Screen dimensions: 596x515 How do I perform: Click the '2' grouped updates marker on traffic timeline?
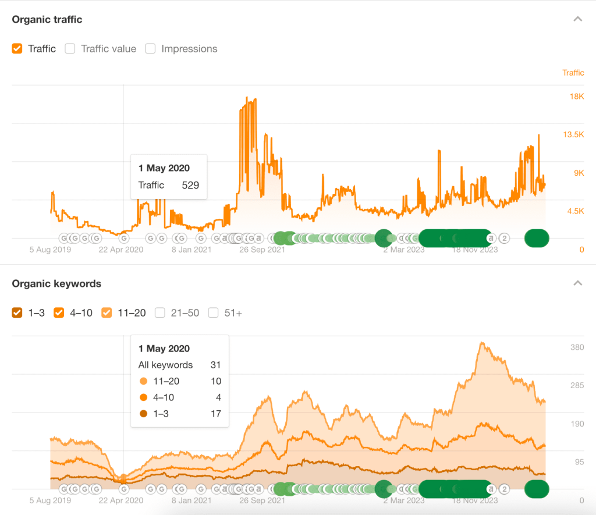(504, 238)
